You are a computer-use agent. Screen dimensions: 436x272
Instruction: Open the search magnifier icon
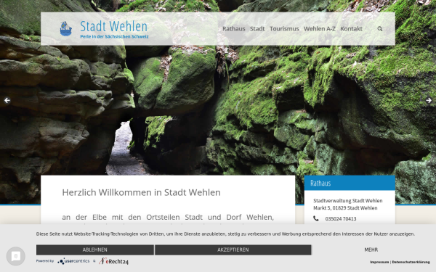380,28
